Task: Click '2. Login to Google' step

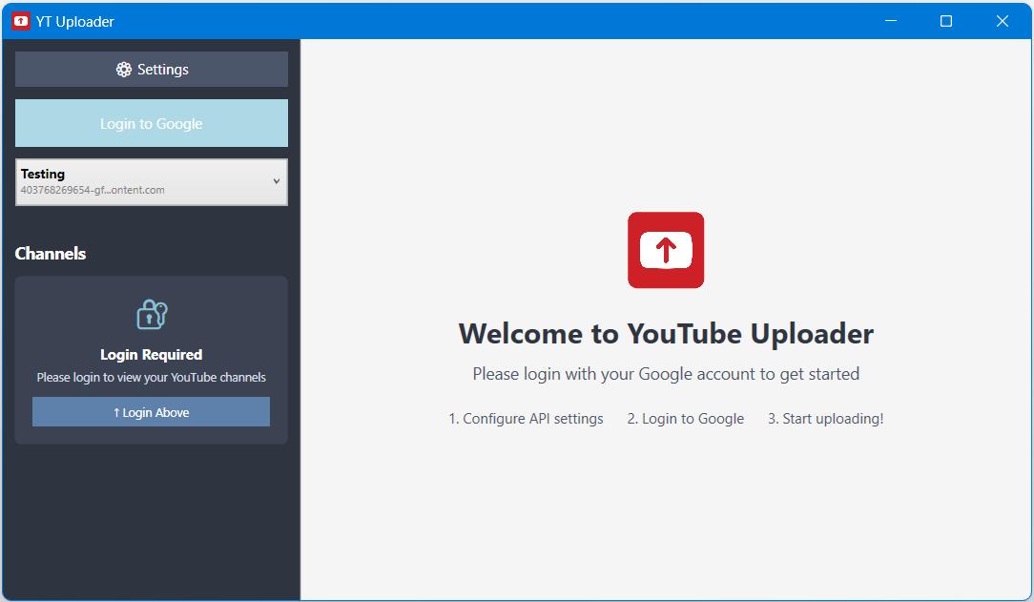Action: [x=685, y=419]
